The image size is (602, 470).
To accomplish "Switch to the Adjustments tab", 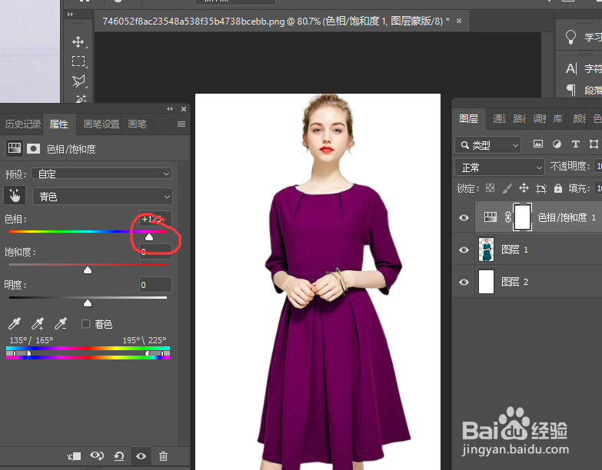I will pos(540,119).
